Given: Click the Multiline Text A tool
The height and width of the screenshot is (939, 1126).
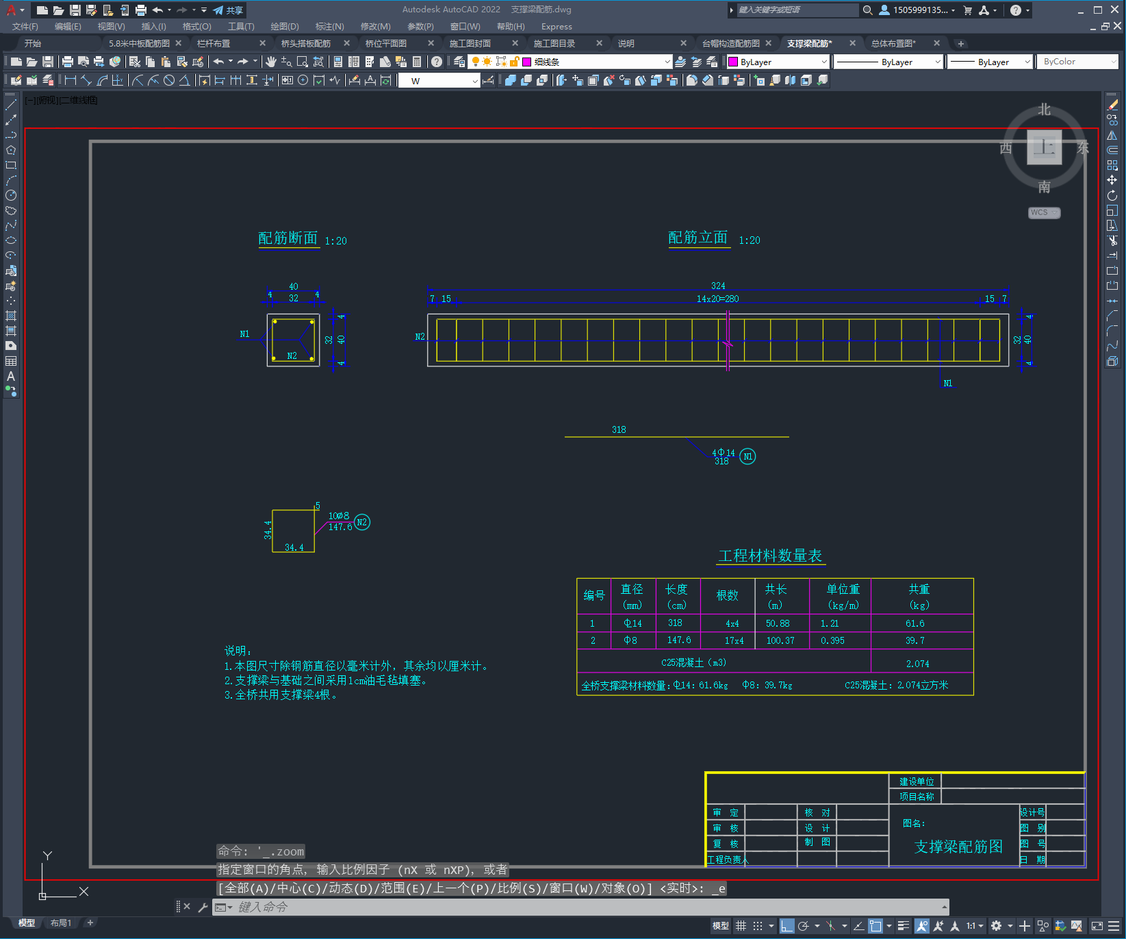Looking at the screenshot, I should pos(11,376).
